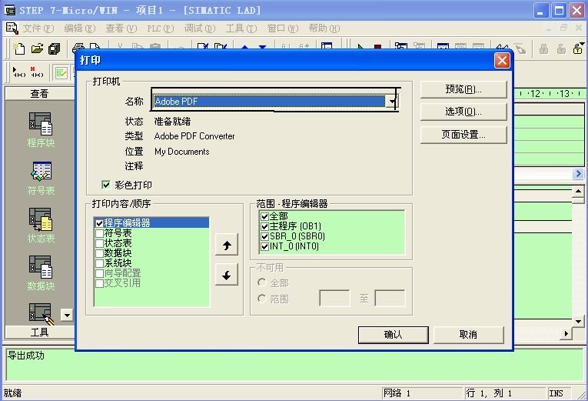Uncheck SBR_0 (SBR0) checkbox

(x=264, y=236)
